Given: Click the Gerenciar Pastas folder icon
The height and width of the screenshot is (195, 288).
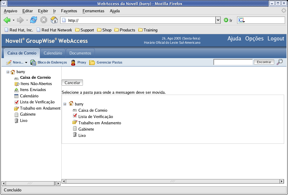Looking at the screenshot, I should [x=92, y=63].
